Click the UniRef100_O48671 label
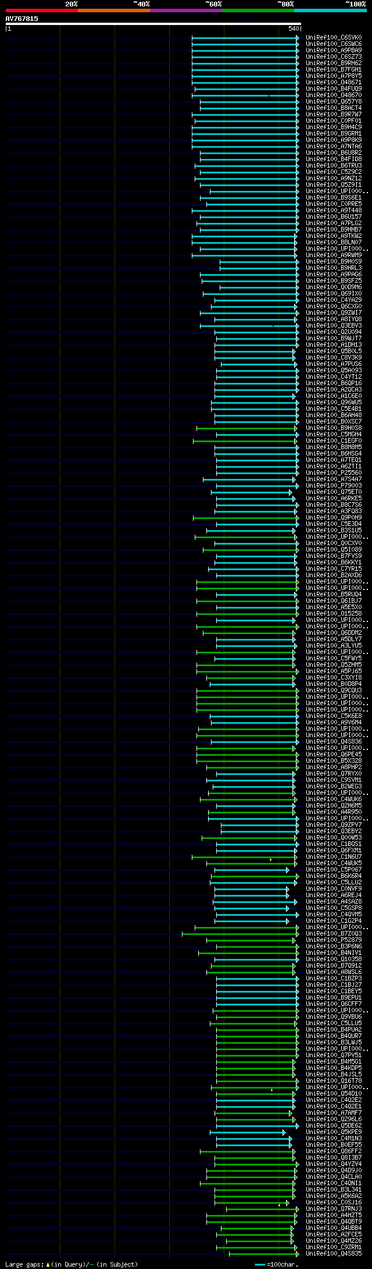The height and width of the screenshot is (1269, 372). pos(334,82)
